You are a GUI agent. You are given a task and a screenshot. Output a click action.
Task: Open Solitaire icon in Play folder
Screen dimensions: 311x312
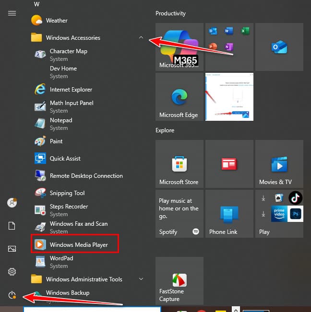[x=279, y=198]
